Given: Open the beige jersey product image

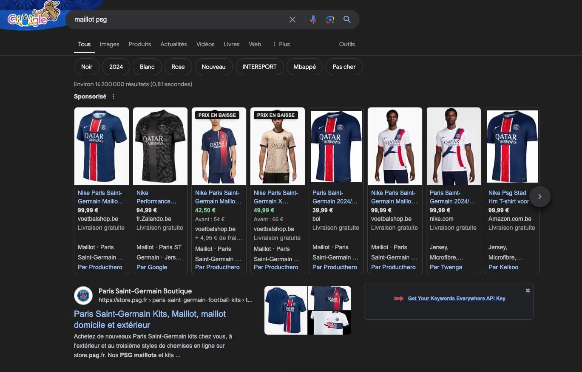Looking at the screenshot, I should click(x=278, y=146).
